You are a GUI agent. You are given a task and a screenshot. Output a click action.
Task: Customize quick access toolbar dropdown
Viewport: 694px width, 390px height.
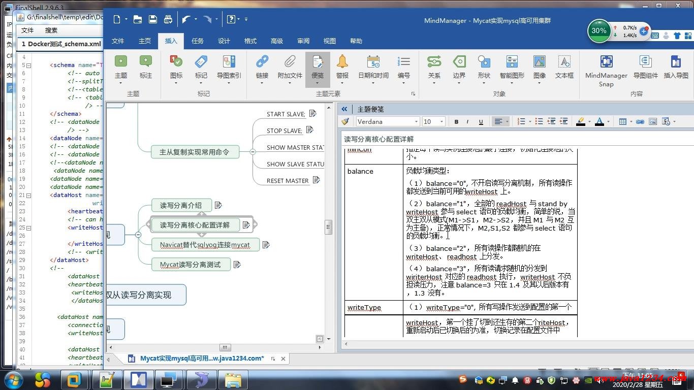(246, 19)
